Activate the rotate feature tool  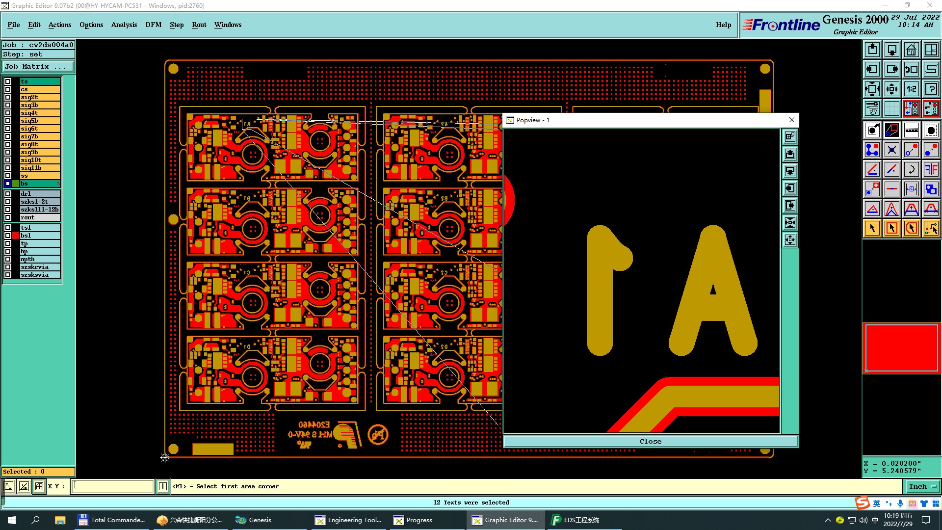click(x=911, y=169)
